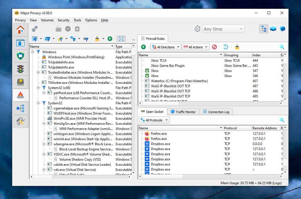Open the blue tree-diagram sidebar page

20,108
